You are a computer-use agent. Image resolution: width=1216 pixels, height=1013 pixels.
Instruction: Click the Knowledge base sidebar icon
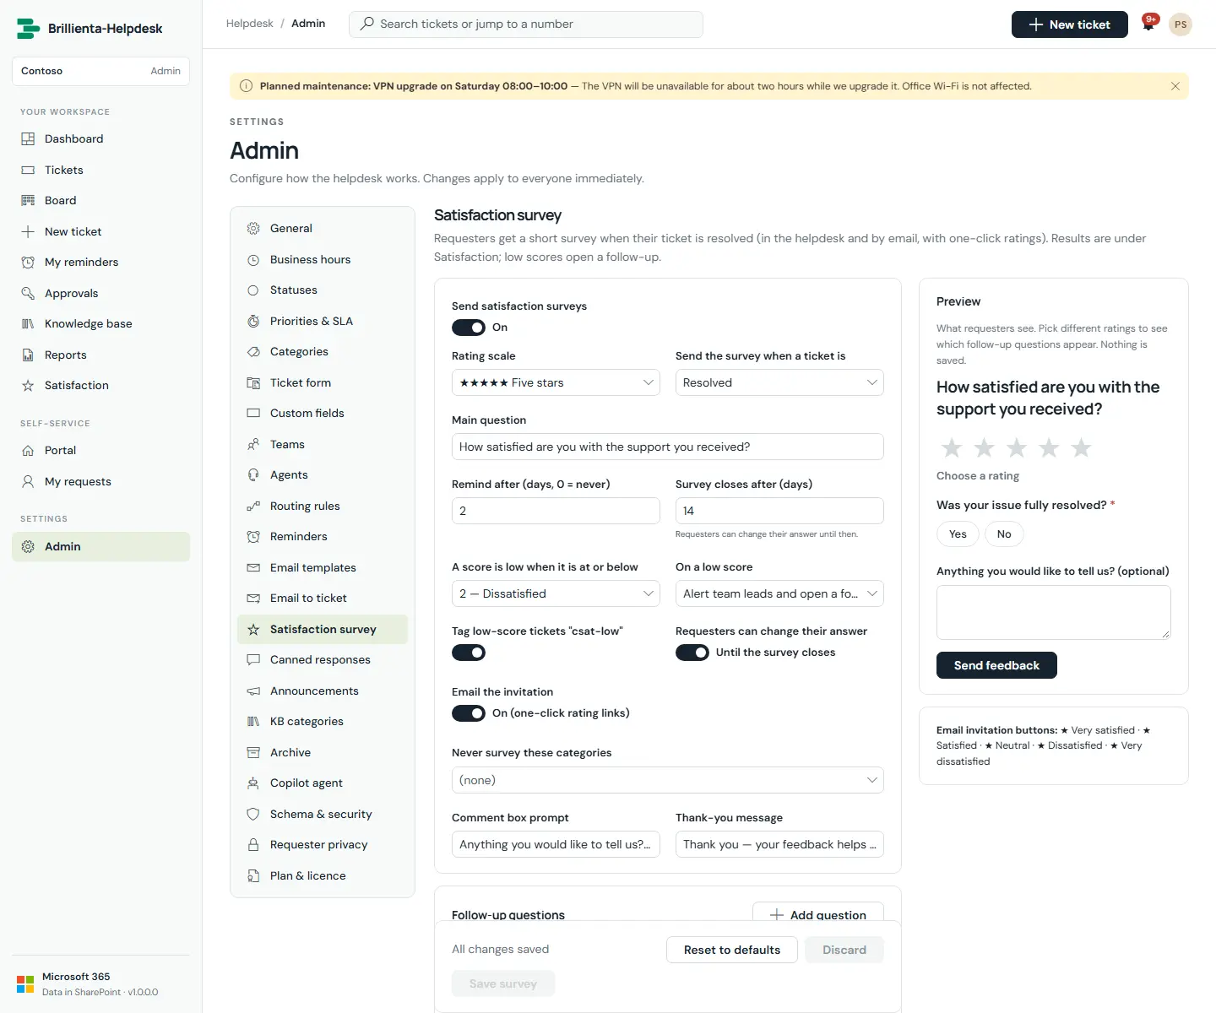tap(28, 324)
